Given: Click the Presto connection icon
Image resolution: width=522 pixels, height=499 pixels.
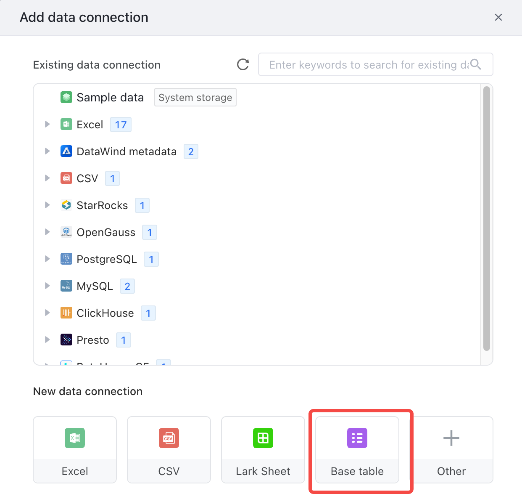Looking at the screenshot, I should point(66,340).
